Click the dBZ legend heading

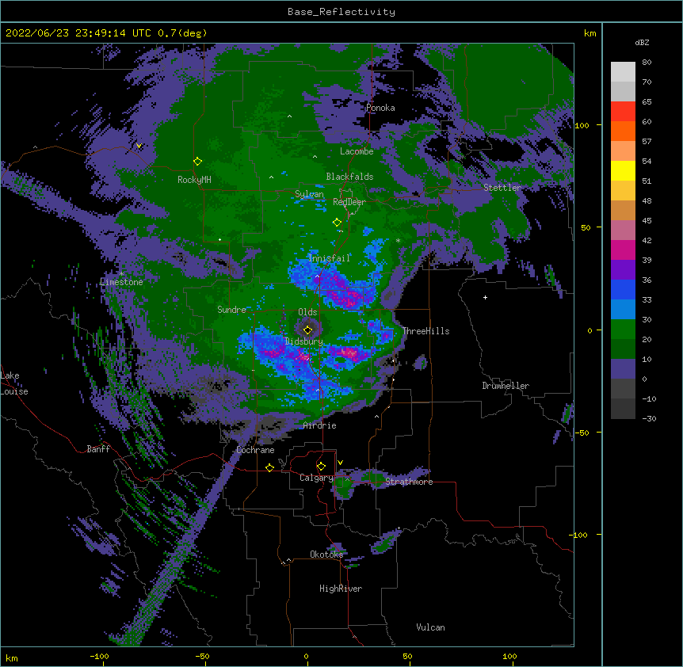[642, 43]
